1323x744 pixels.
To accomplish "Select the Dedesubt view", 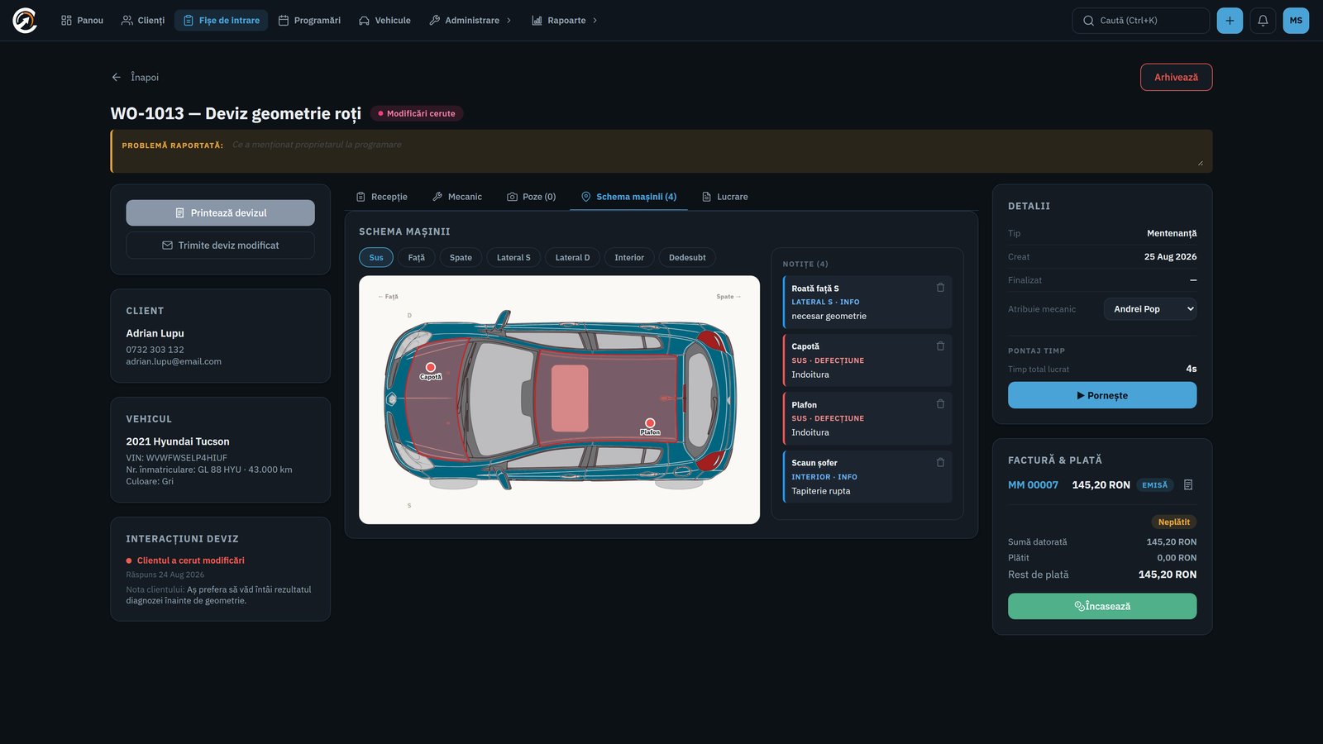I will pyautogui.click(x=687, y=258).
